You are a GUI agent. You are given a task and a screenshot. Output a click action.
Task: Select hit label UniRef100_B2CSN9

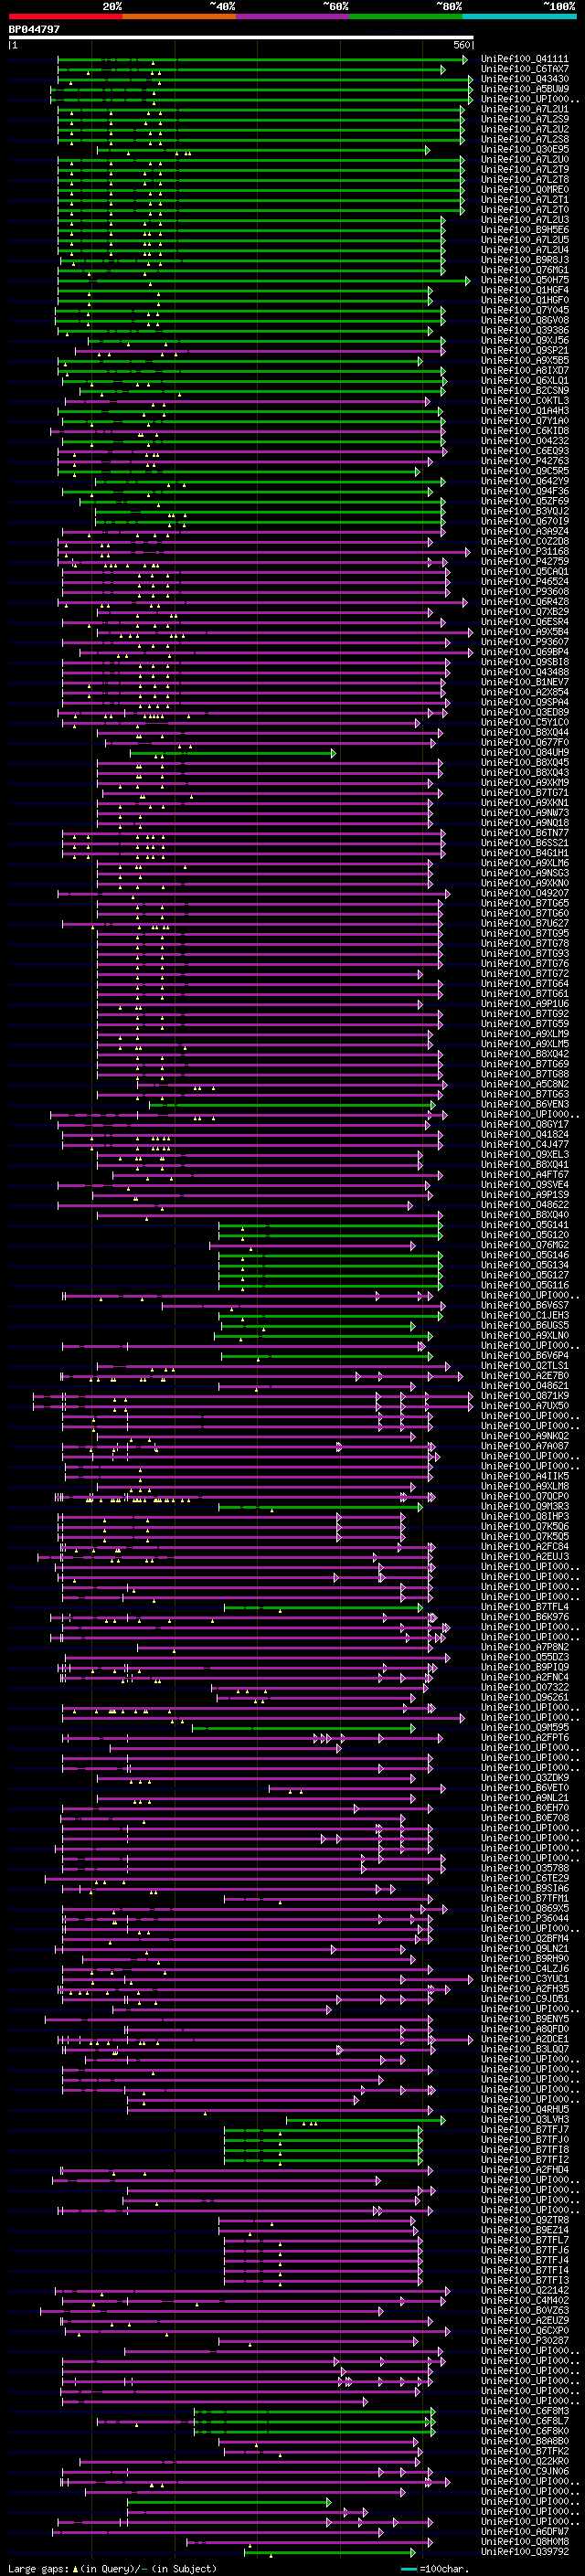(525, 391)
